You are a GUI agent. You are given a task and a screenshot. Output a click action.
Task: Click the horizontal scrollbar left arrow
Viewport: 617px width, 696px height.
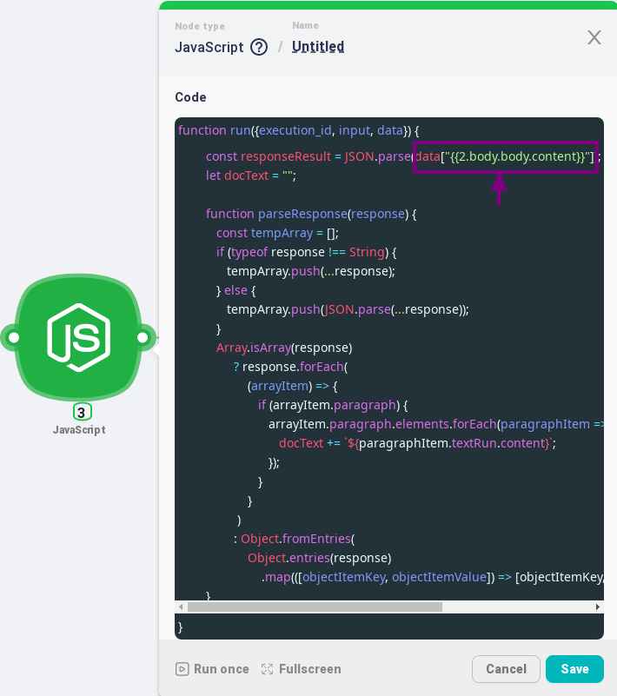181,607
